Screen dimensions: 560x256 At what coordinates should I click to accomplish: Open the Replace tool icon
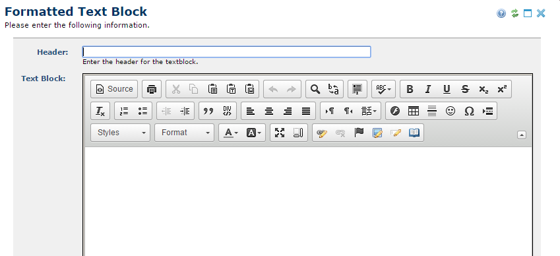click(334, 89)
